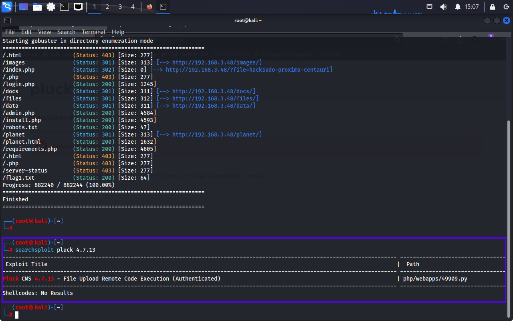Viewport: 513px width, 321px height.
Task: Open the settings gear launcher in panel
Action: pos(51,7)
